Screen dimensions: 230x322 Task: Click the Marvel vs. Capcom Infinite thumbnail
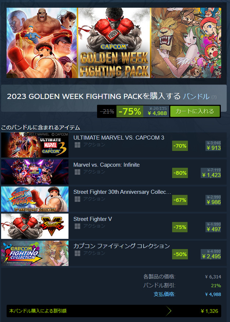(x=35, y=172)
